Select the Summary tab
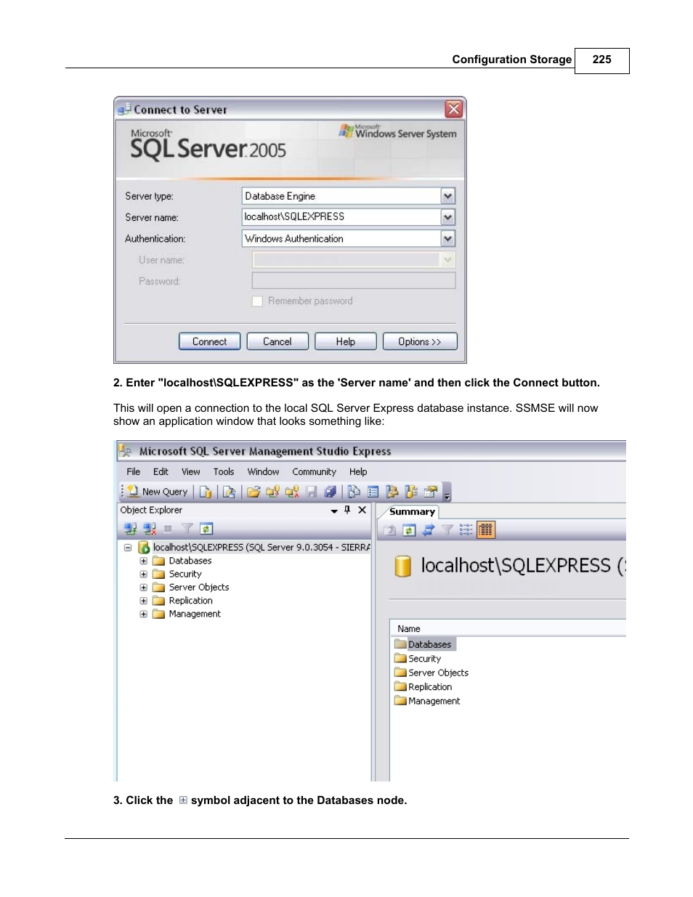The height and width of the screenshot is (897, 693). tap(412, 512)
